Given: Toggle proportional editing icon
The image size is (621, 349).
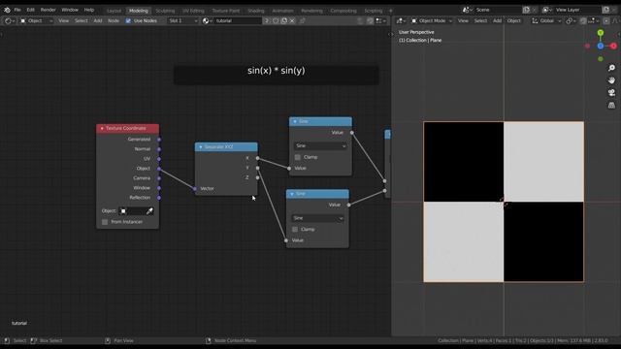Looking at the screenshot, I should coord(606,21).
